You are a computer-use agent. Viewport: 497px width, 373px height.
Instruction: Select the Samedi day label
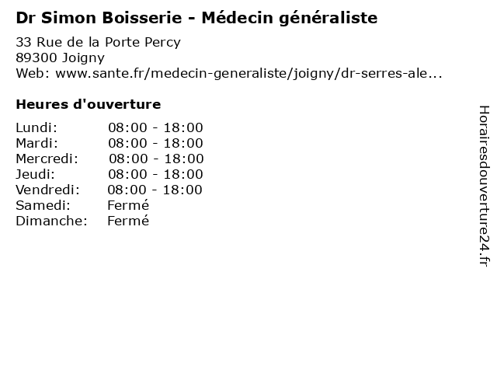[x=43, y=205]
